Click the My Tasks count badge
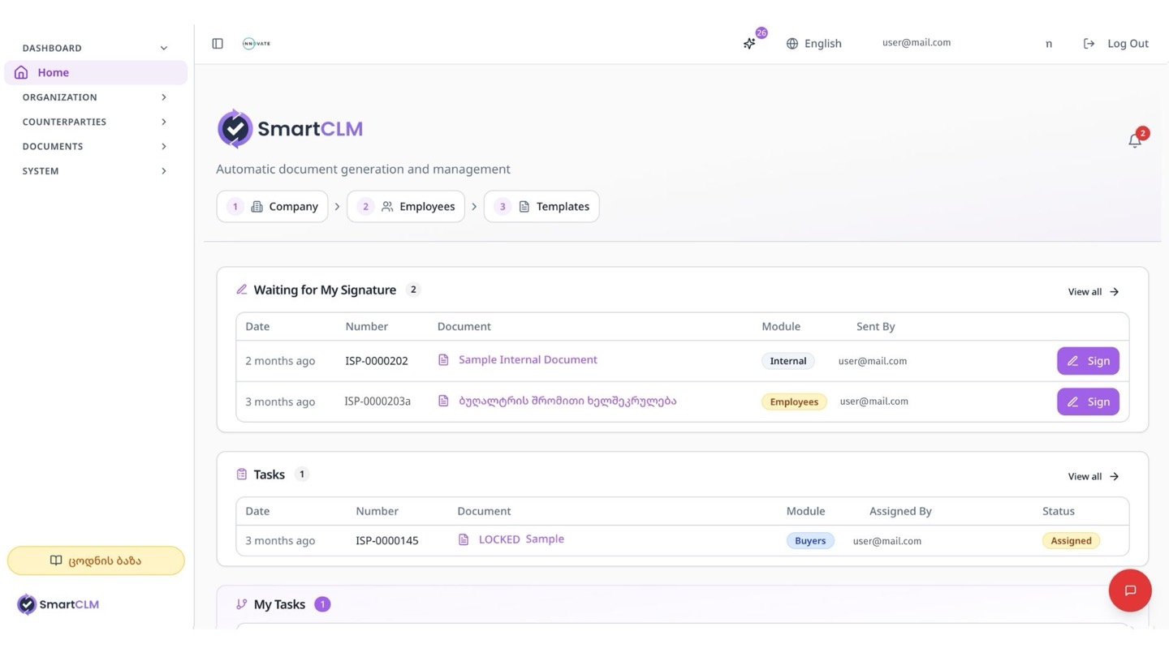Viewport: 1169px width, 657px height. [322, 604]
